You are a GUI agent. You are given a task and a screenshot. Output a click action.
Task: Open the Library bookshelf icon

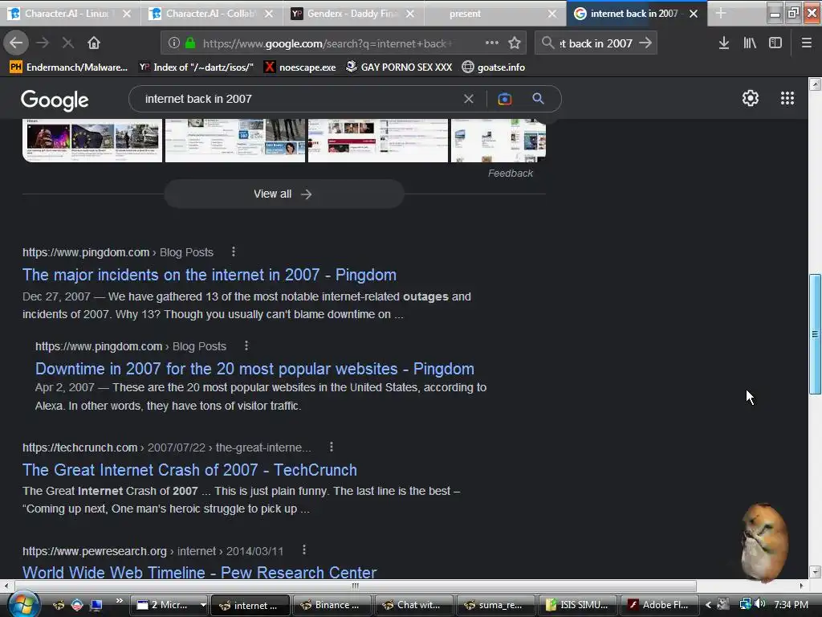pyautogui.click(x=751, y=43)
